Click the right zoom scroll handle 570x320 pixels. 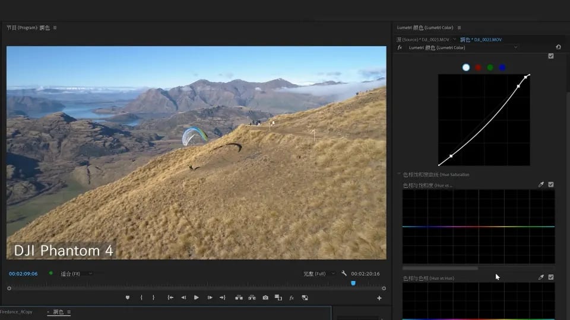point(384,289)
